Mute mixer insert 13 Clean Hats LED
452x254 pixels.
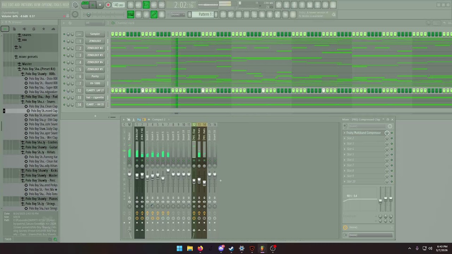coord(199,161)
